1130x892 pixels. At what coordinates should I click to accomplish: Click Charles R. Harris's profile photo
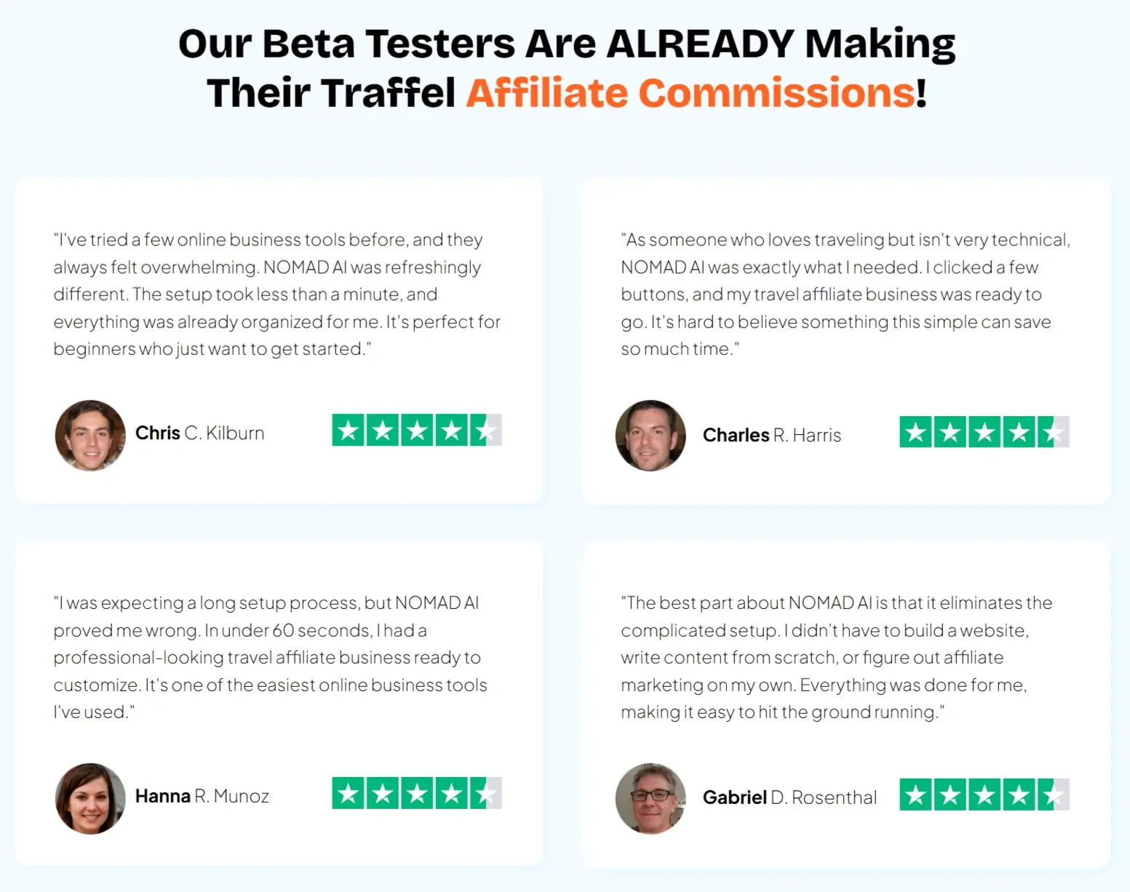650,435
